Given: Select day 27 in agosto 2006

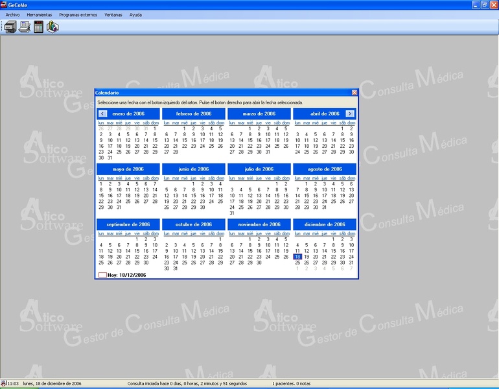Looking at the screenshot, I should 351,202.
